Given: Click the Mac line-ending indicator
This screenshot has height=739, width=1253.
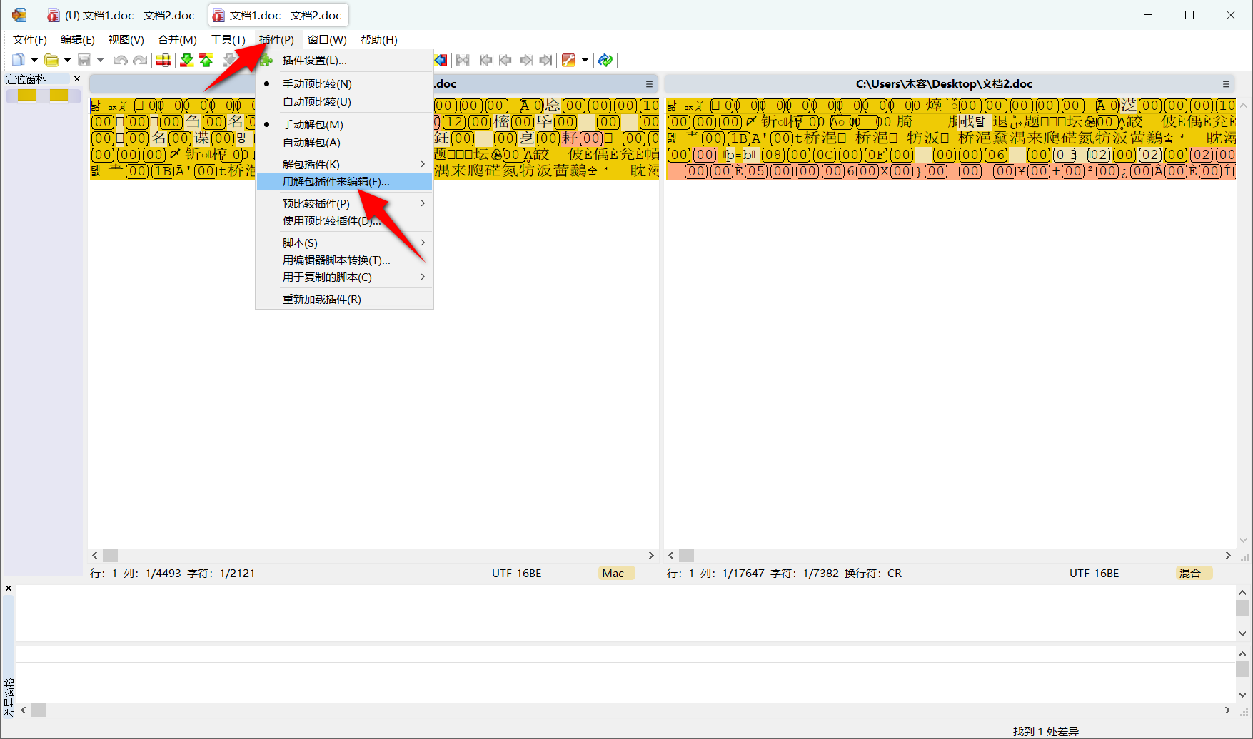Looking at the screenshot, I should [x=615, y=573].
